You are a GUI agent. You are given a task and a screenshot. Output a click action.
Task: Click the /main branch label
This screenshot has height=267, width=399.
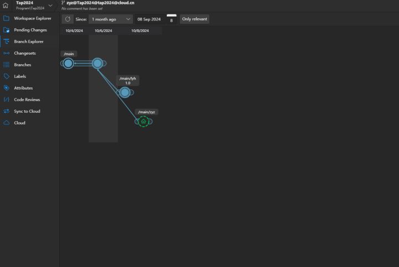(x=69, y=54)
